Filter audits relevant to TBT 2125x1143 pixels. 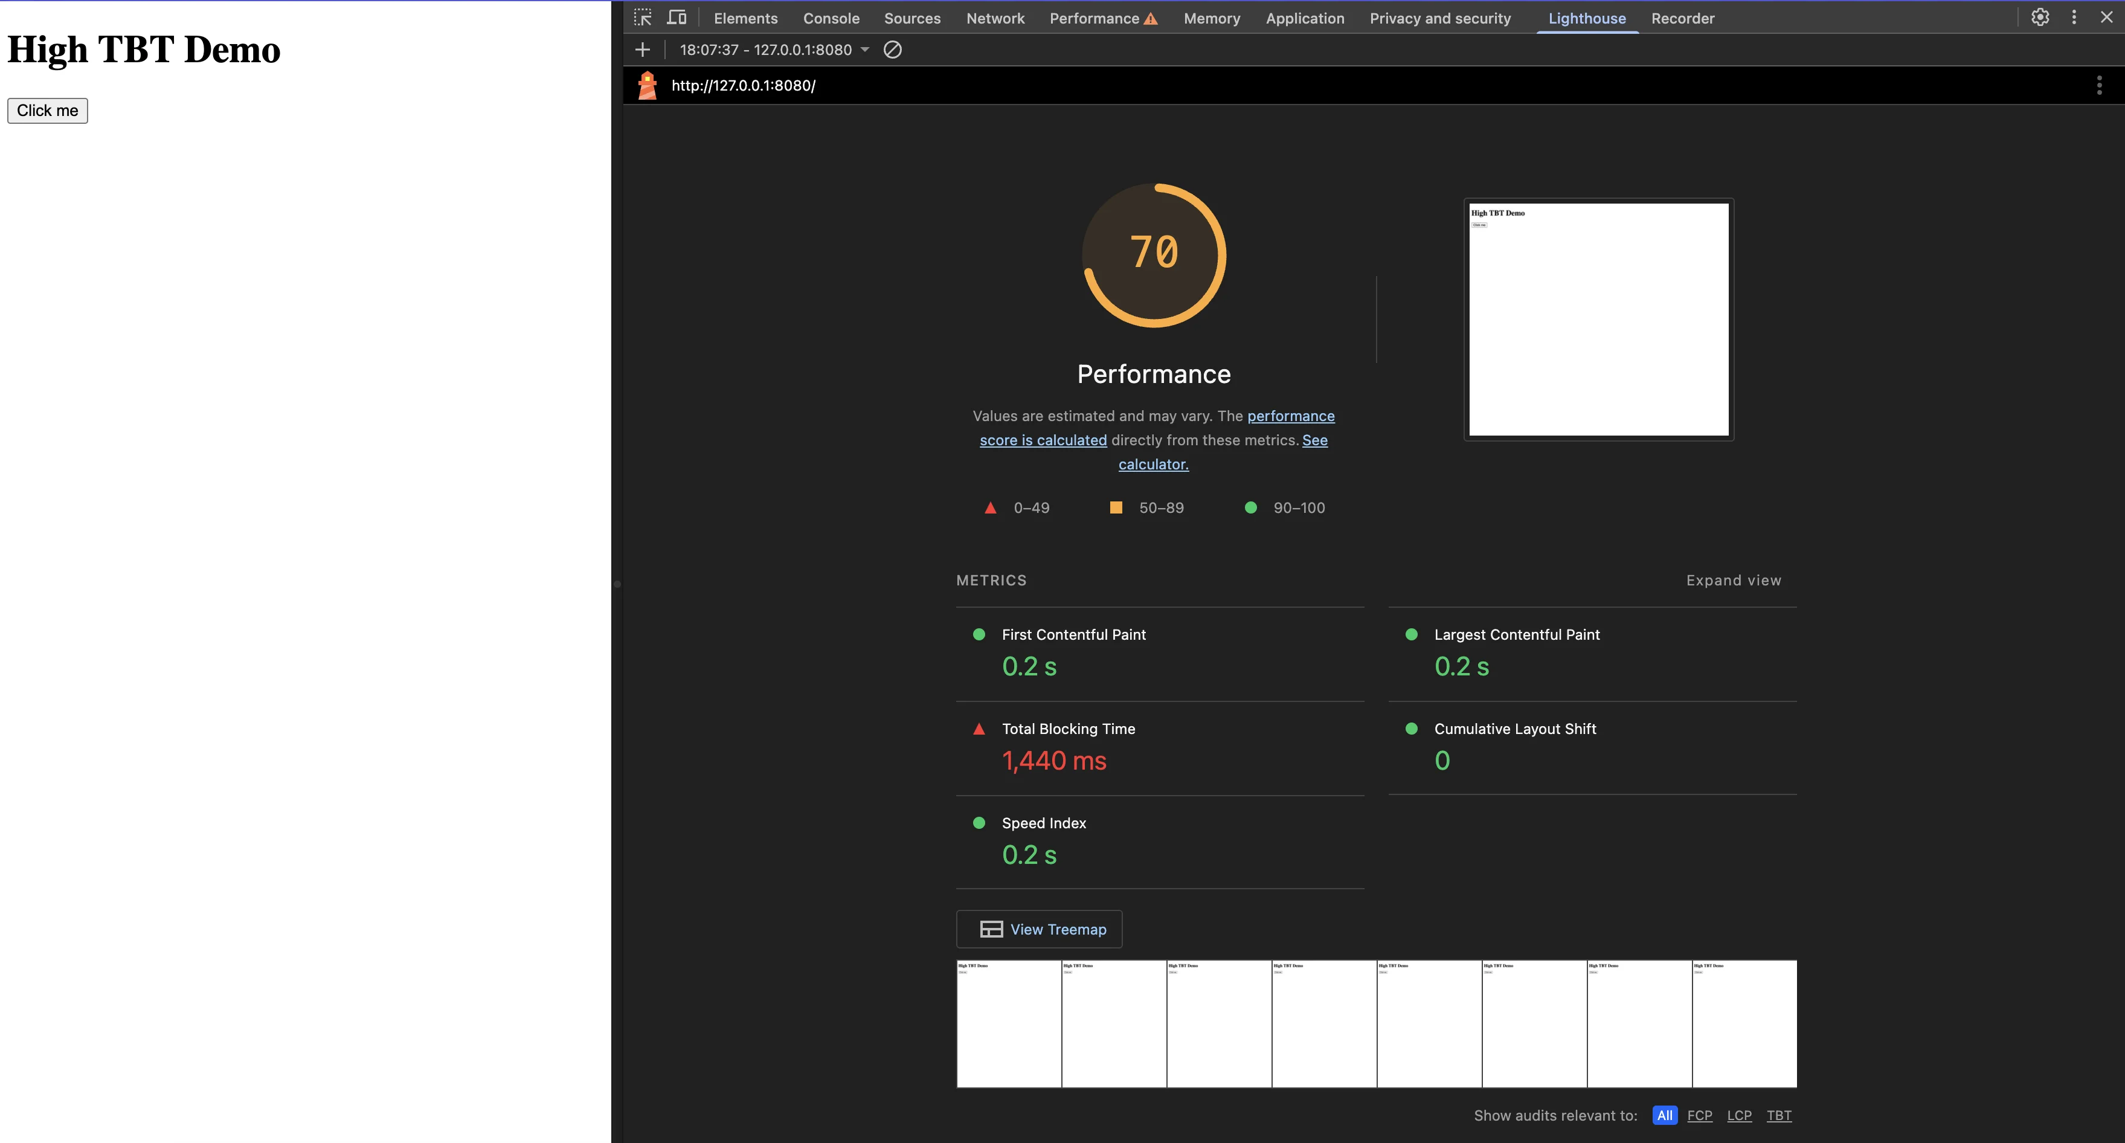(x=1778, y=1115)
